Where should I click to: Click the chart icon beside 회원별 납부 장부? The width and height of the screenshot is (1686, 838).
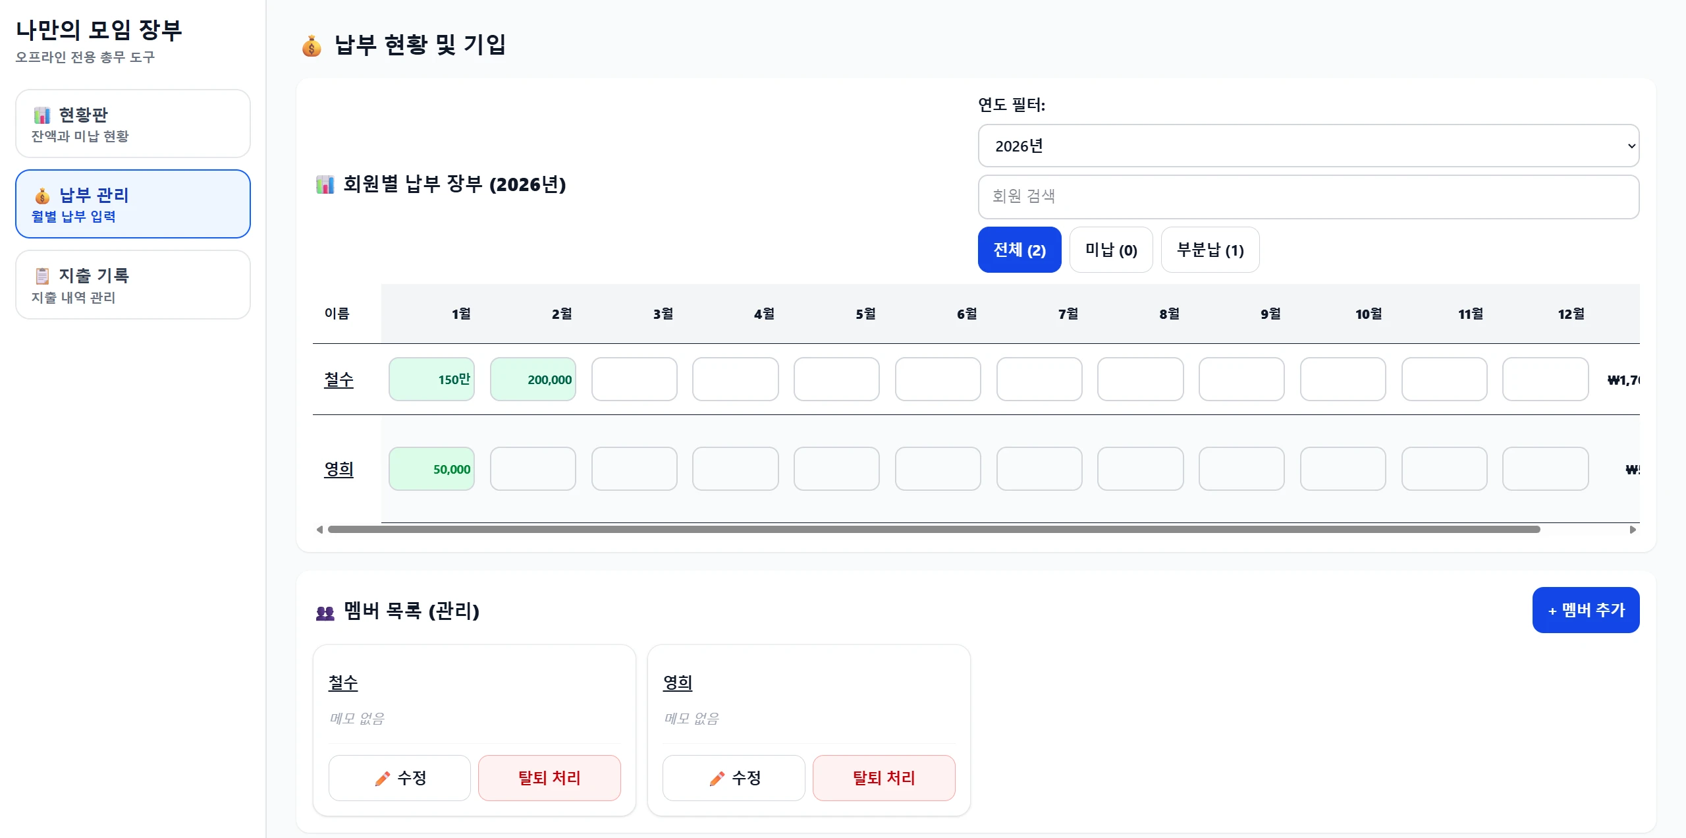(x=325, y=184)
